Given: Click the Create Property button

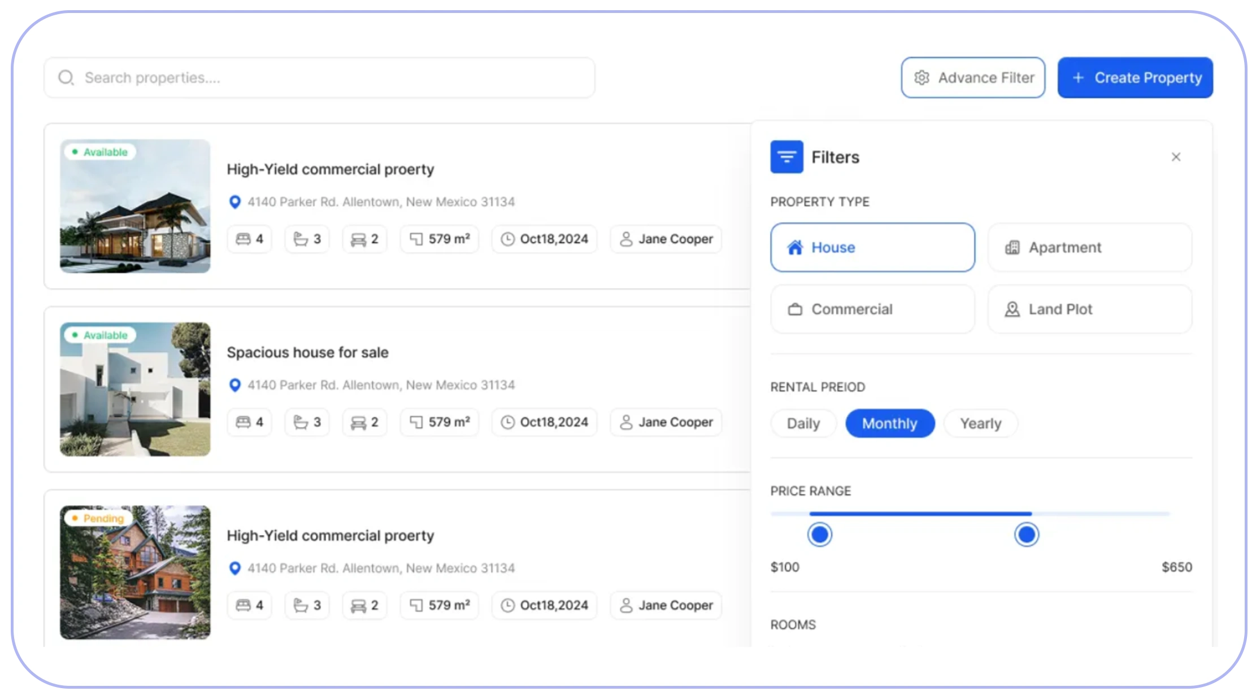Looking at the screenshot, I should tap(1135, 77).
